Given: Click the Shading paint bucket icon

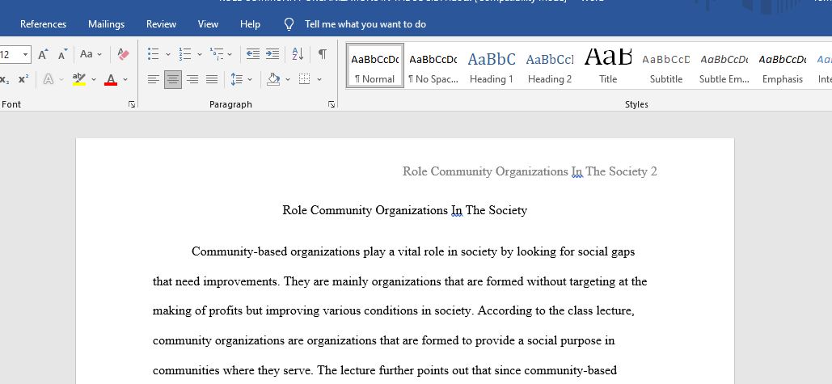Looking at the screenshot, I should point(273,79).
